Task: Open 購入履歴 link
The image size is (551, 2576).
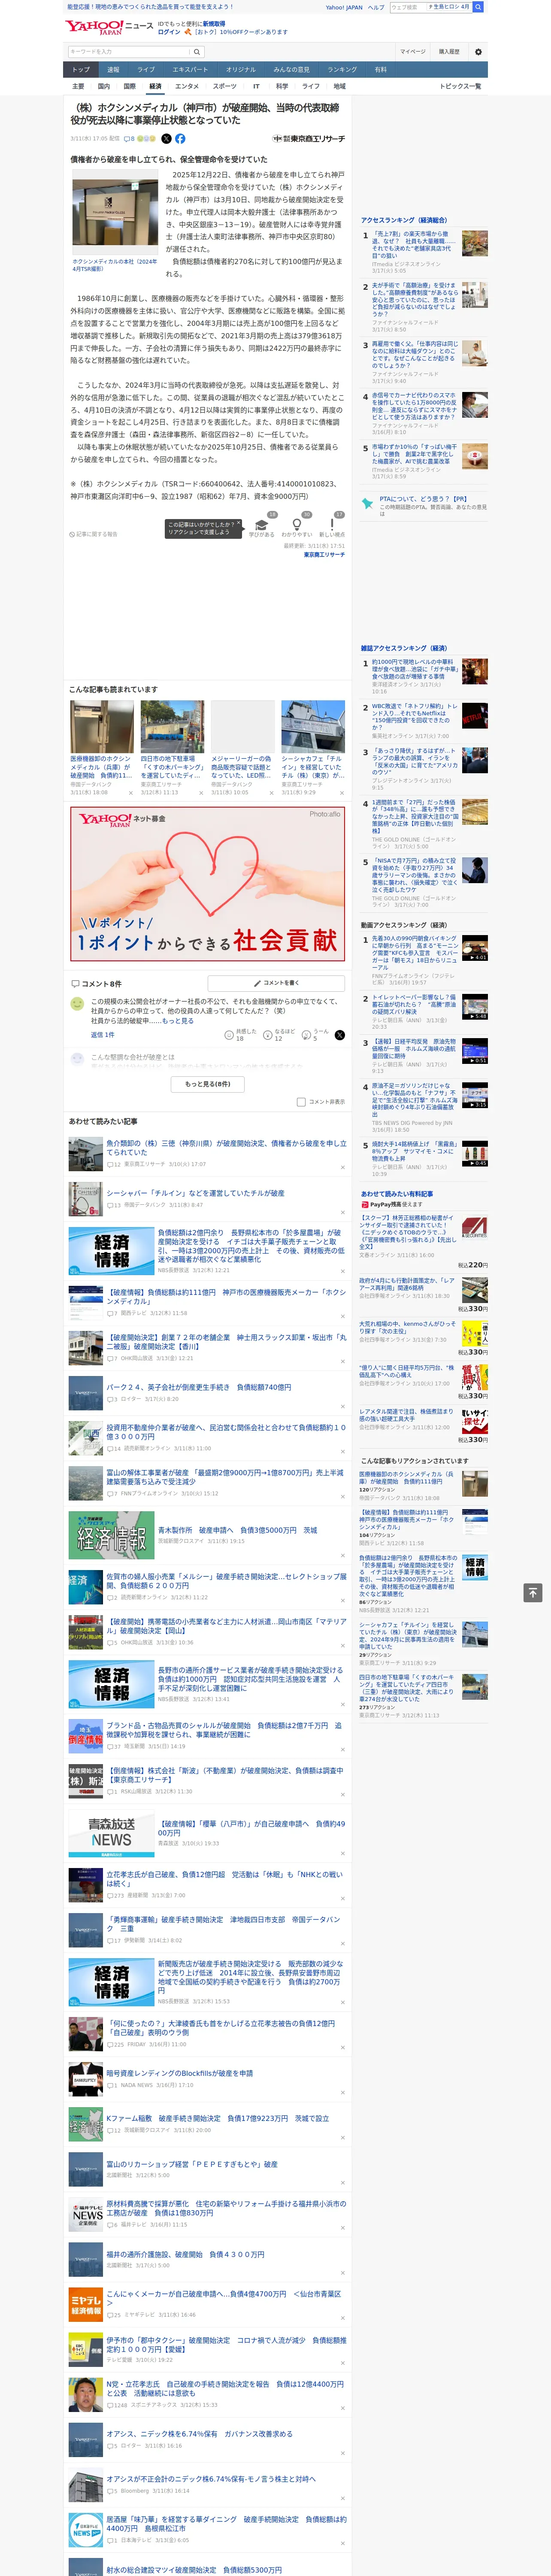Action: point(449,52)
